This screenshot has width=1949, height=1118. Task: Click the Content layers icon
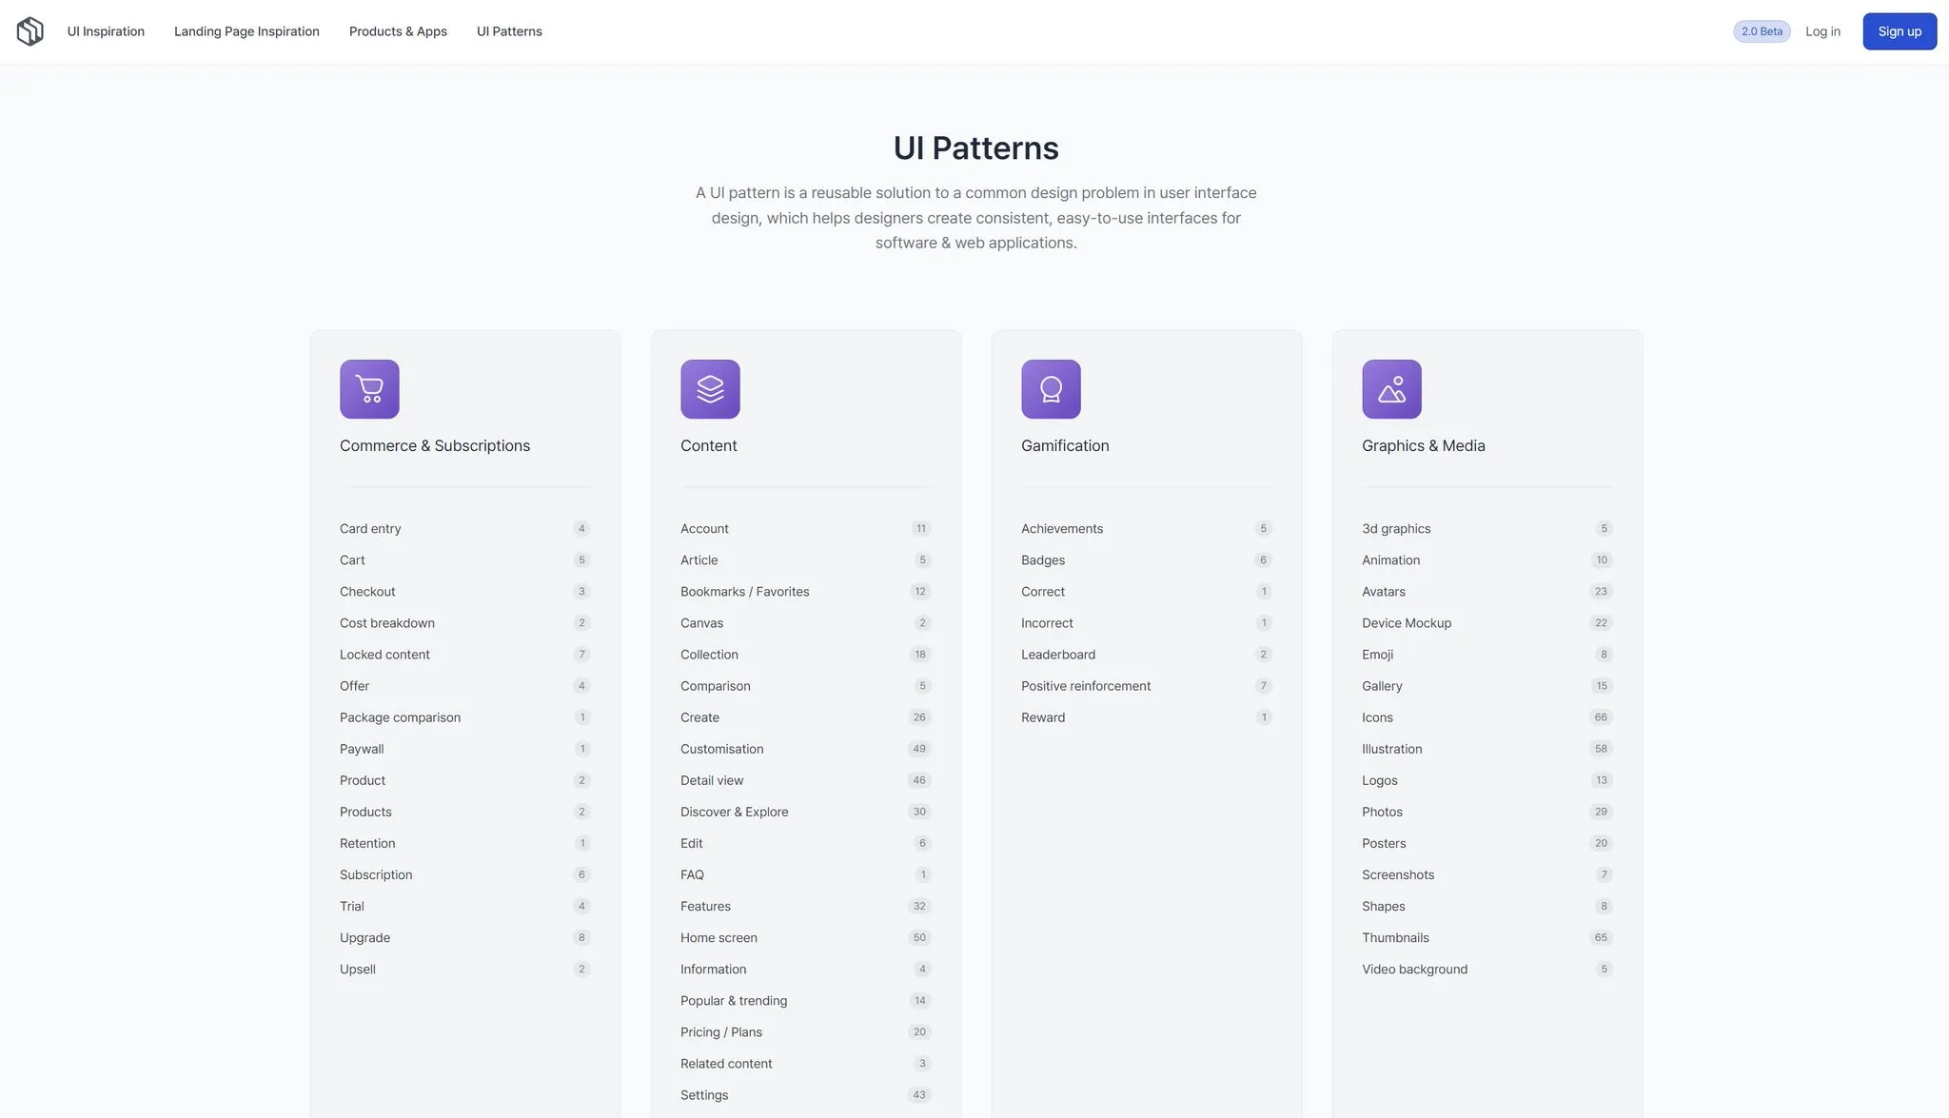coord(710,389)
